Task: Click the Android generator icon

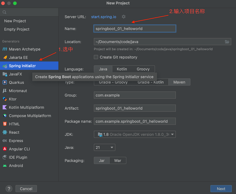Action: click(x=5, y=166)
